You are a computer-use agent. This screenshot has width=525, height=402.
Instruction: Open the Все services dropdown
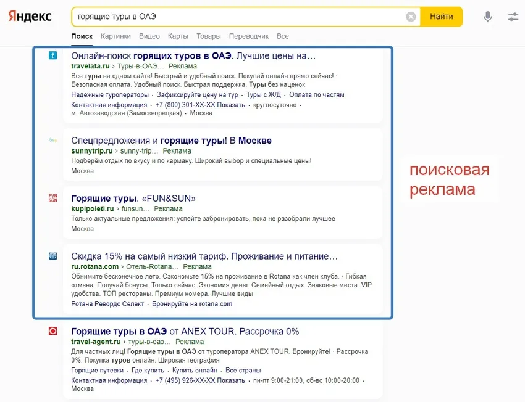[x=283, y=36]
